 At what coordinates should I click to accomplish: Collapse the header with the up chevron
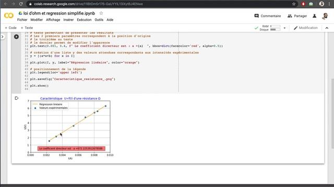click(327, 28)
